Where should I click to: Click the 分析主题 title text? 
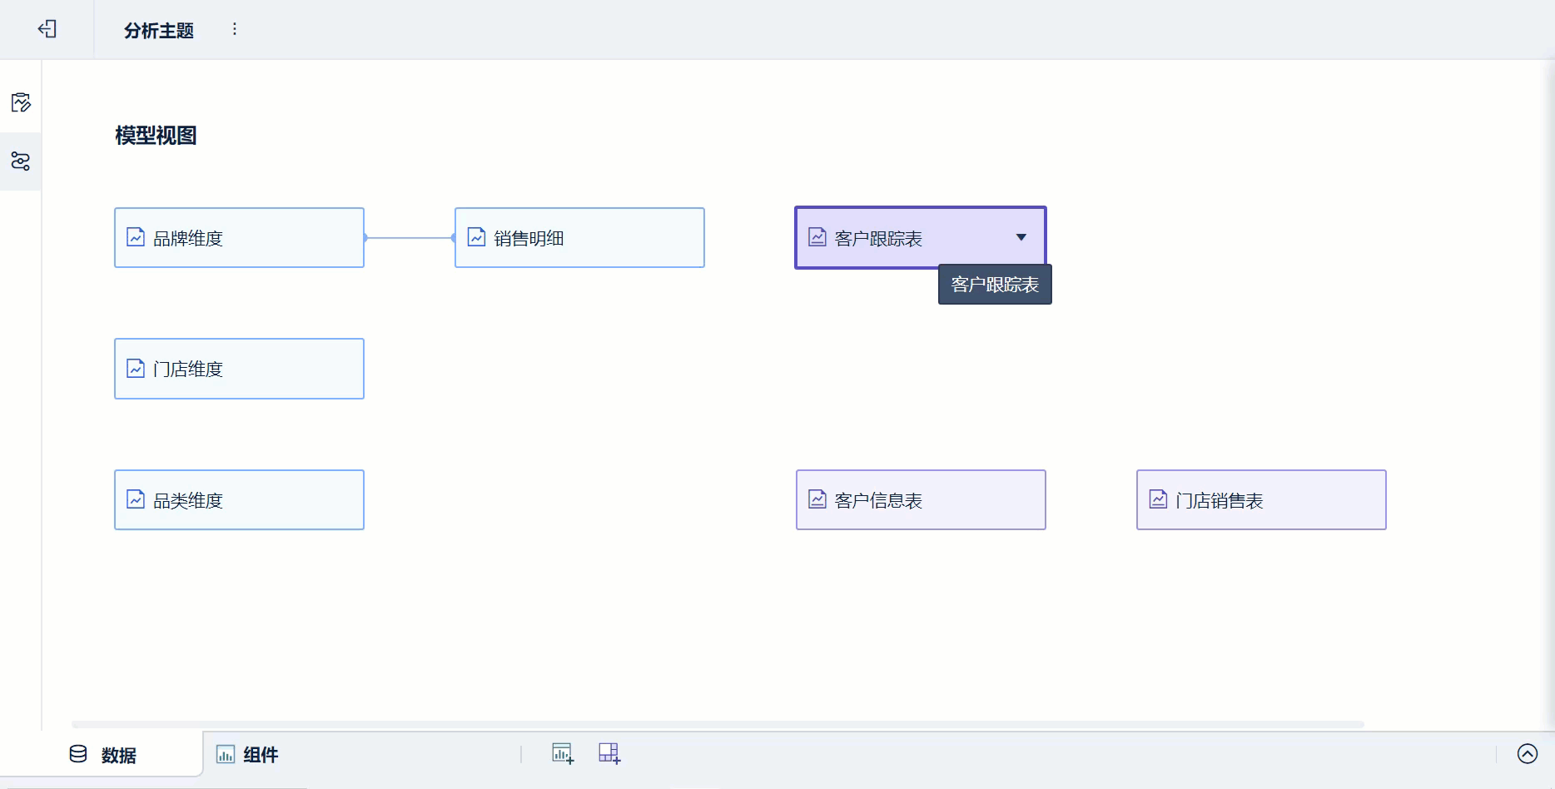159,31
